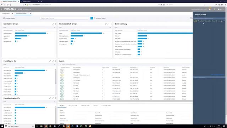Click the browser back button

[1, 5]
